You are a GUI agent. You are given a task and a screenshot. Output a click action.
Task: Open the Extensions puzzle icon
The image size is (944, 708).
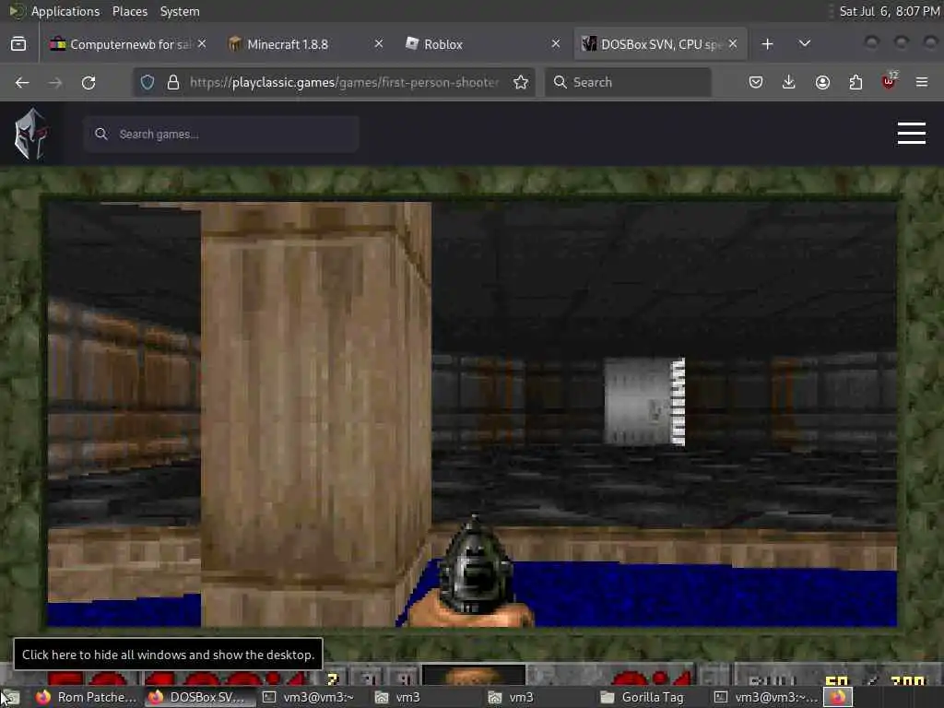tap(855, 82)
